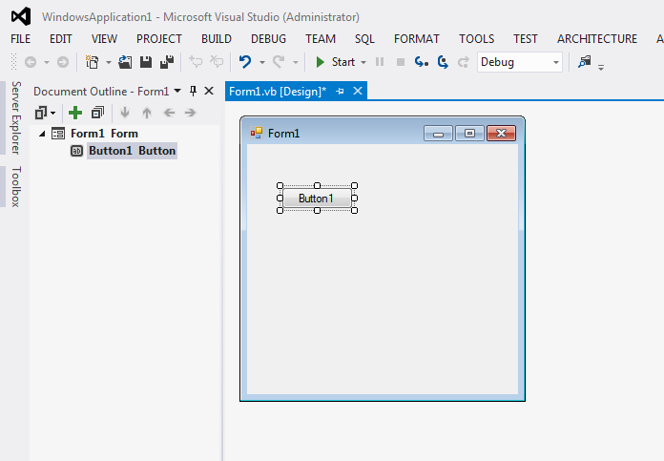Click the New Project toolbar icon
The width and height of the screenshot is (664, 461).
[92, 62]
